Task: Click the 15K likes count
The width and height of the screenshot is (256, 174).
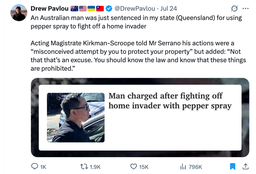Action: pyautogui.click(x=144, y=167)
